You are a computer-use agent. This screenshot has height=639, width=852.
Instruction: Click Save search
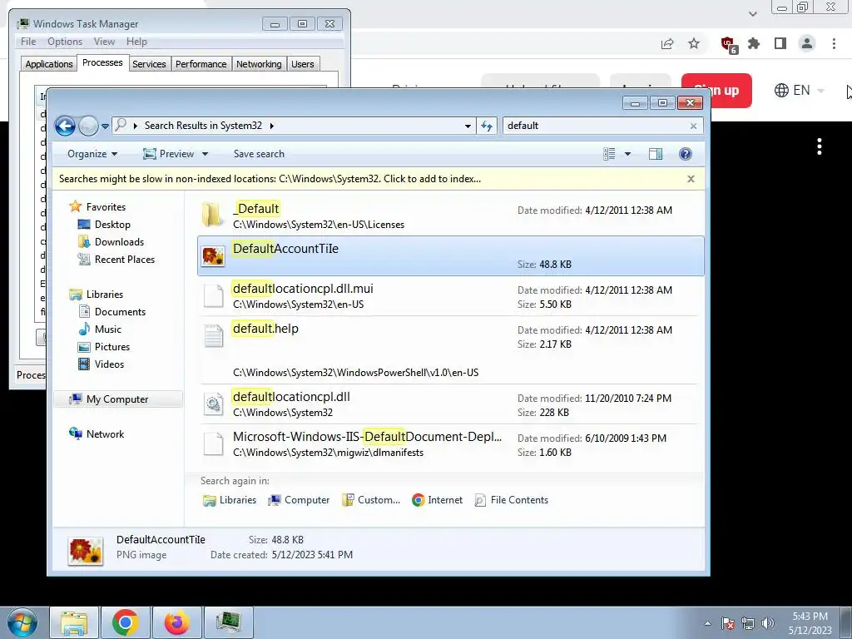coord(259,154)
